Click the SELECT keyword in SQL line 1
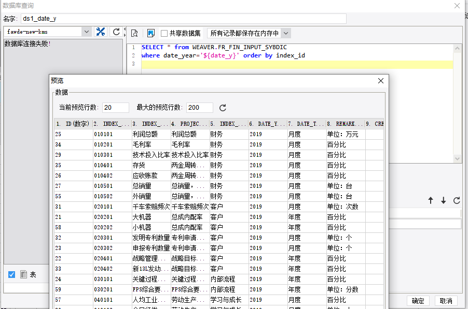 pyautogui.click(x=153, y=47)
